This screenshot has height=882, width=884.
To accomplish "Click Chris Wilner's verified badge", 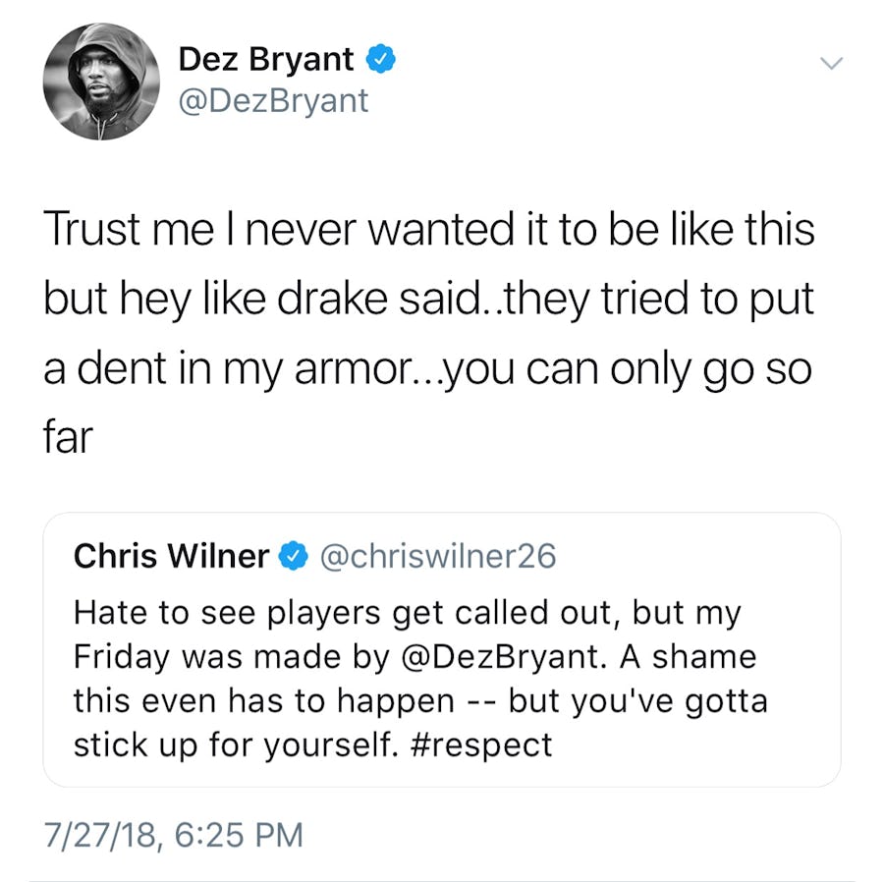I will (x=293, y=557).
